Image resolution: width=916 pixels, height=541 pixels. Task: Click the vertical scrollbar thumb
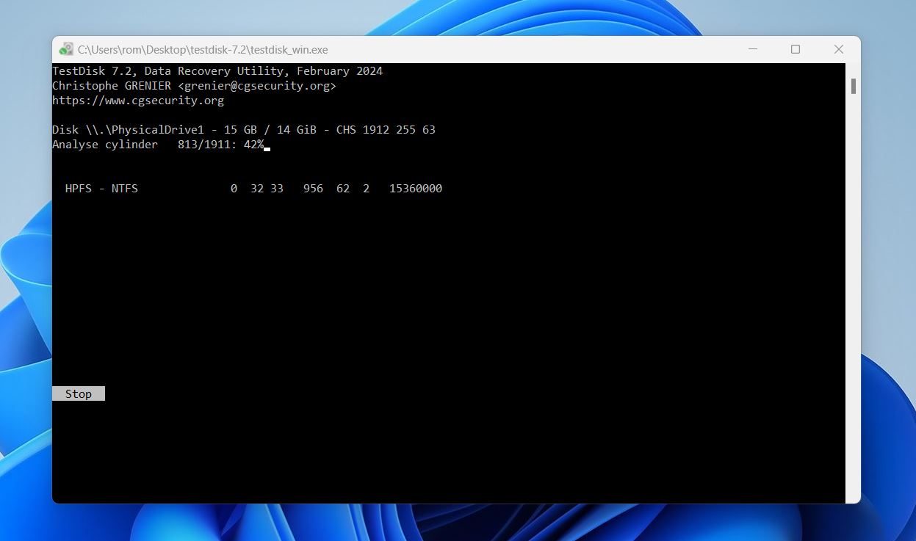tap(853, 86)
